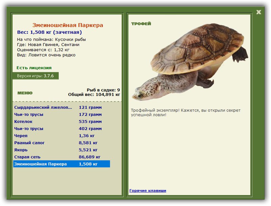The height and width of the screenshot is (206, 271).
Task: Click the Где: Новая Гвинея, Сентани line
Action: tap(48, 45)
